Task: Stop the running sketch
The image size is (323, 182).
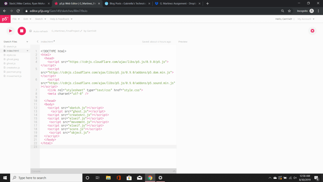Action: click(x=21, y=31)
